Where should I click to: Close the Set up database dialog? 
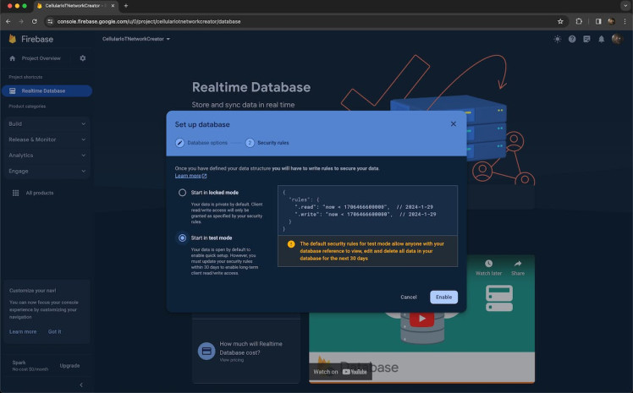tap(453, 123)
